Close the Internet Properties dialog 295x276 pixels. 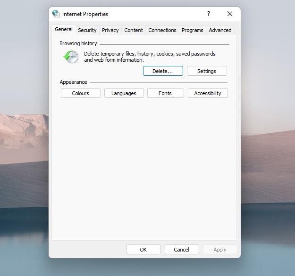230,14
